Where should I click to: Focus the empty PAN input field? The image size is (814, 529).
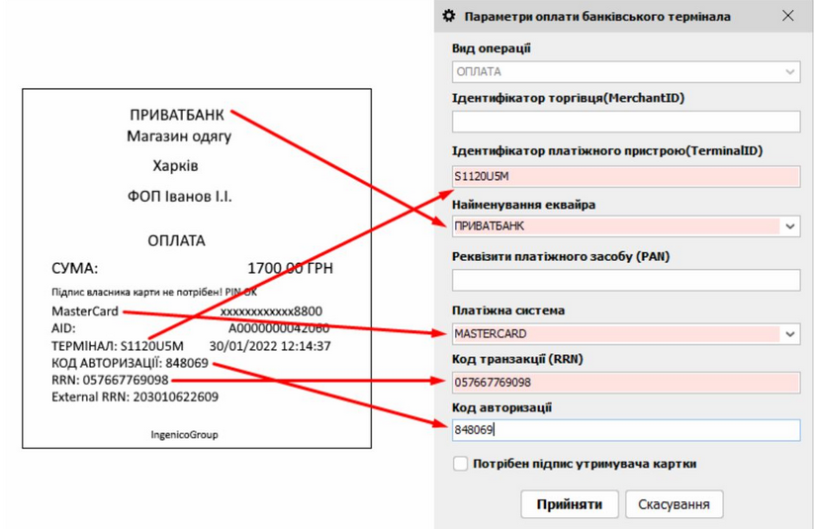pyautogui.click(x=625, y=281)
